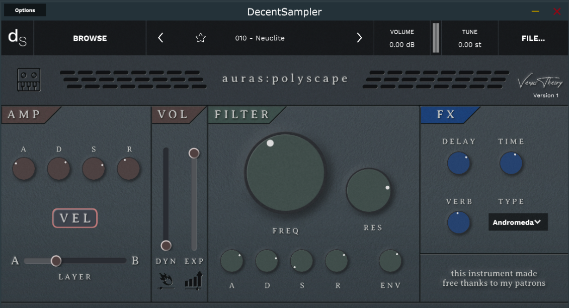This screenshot has height=308, width=569.
Task: Click the large filter FREQ knob
Action: [285, 172]
